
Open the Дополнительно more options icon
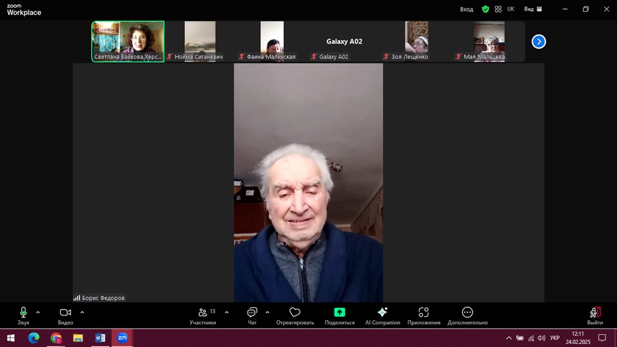468,315
